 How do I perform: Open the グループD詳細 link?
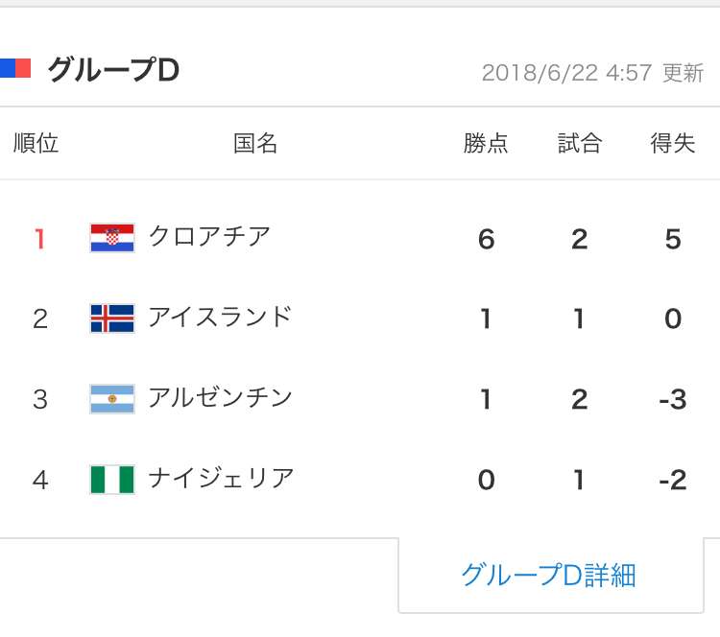click(x=550, y=575)
